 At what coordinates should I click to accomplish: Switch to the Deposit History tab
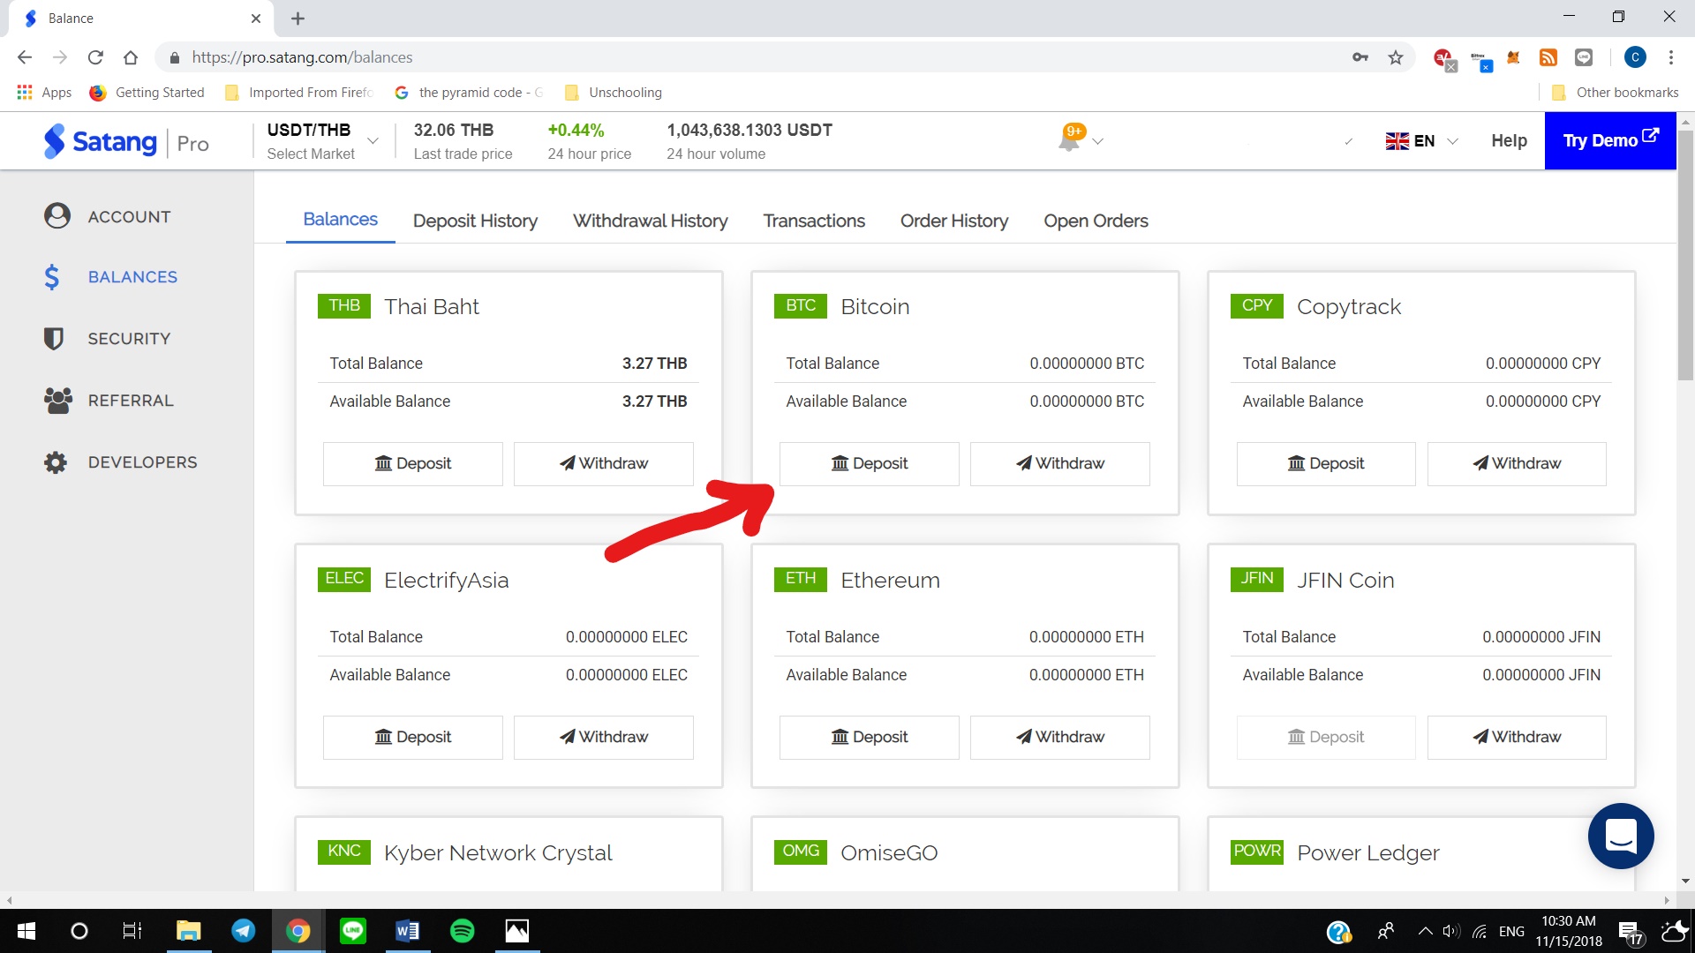(x=475, y=221)
